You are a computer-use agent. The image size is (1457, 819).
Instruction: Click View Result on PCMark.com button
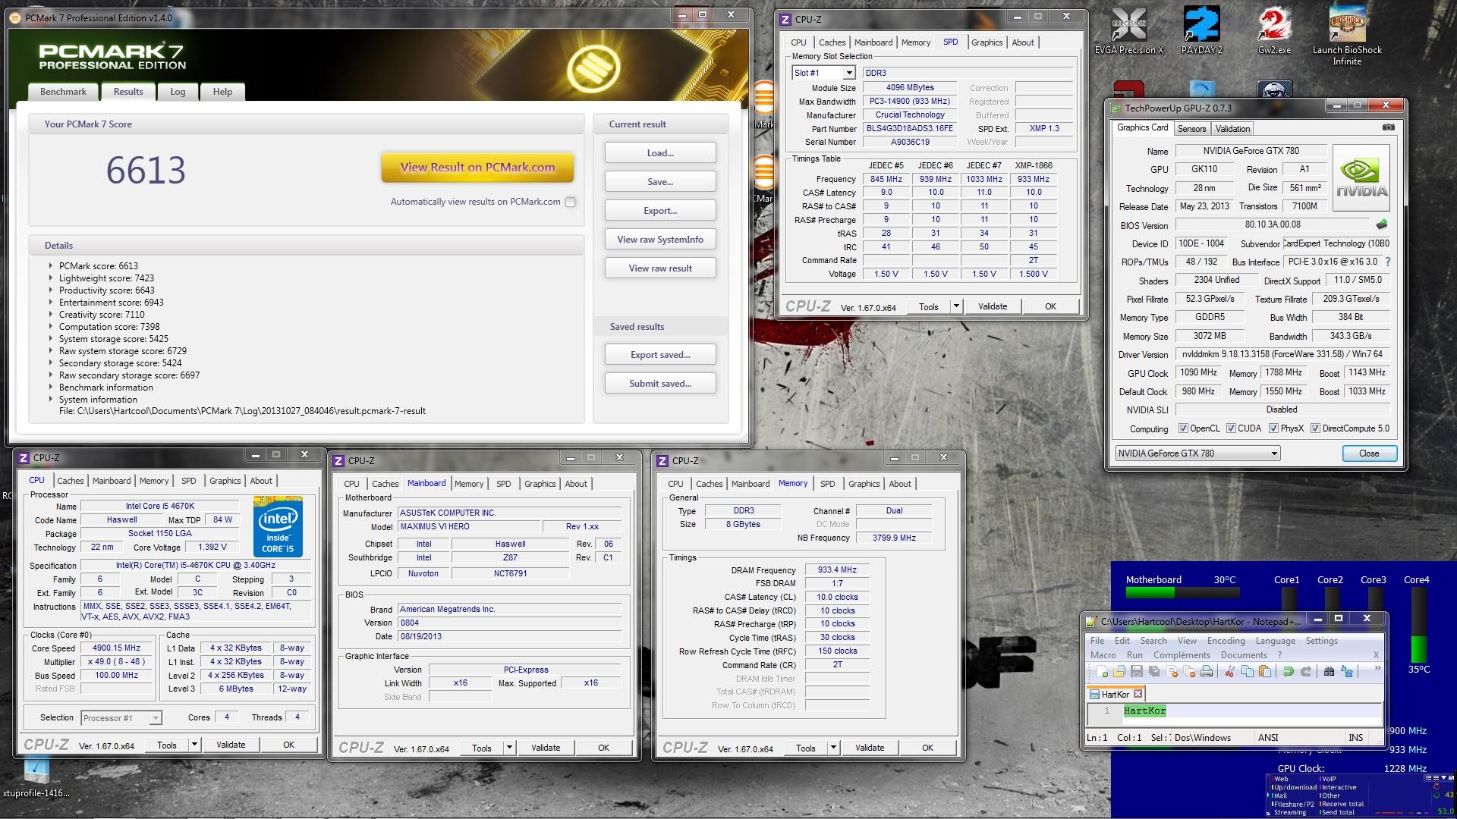[x=477, y=168]
